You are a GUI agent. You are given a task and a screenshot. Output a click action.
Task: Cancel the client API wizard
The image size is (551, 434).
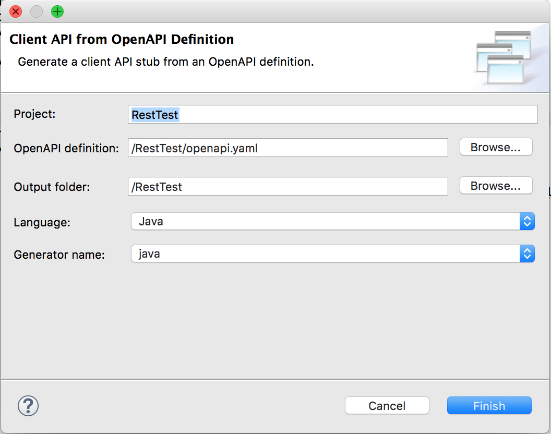coord(387,405)
